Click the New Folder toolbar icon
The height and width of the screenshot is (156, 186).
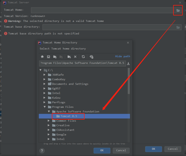69,57
